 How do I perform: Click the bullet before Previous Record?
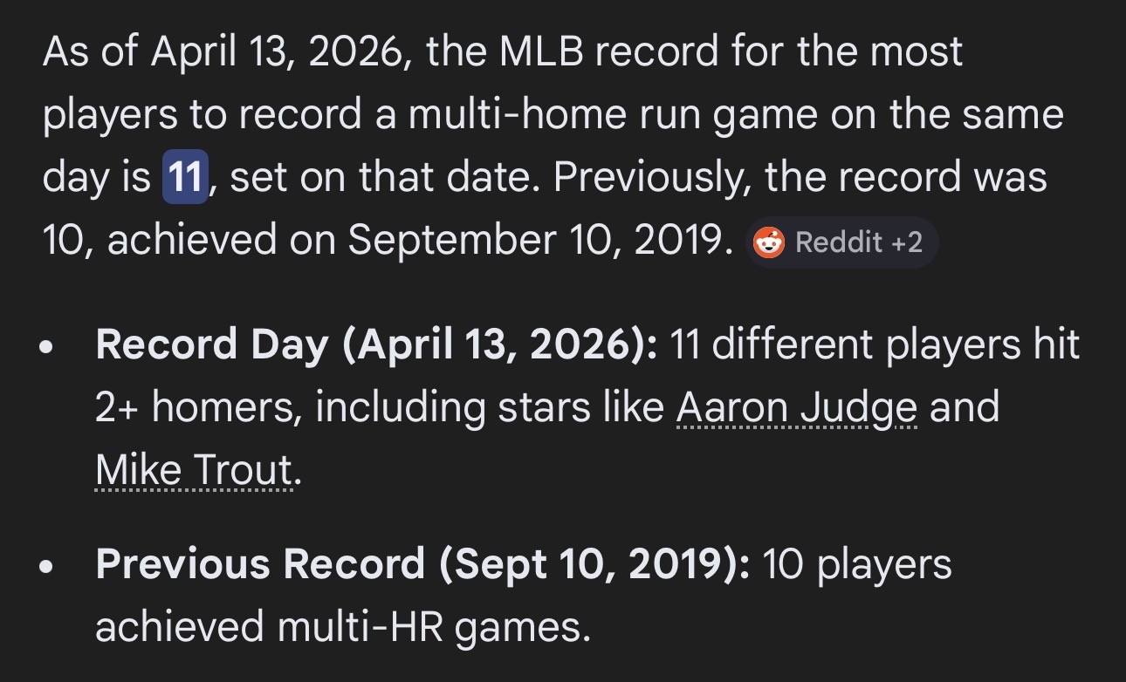pos(47,568)
